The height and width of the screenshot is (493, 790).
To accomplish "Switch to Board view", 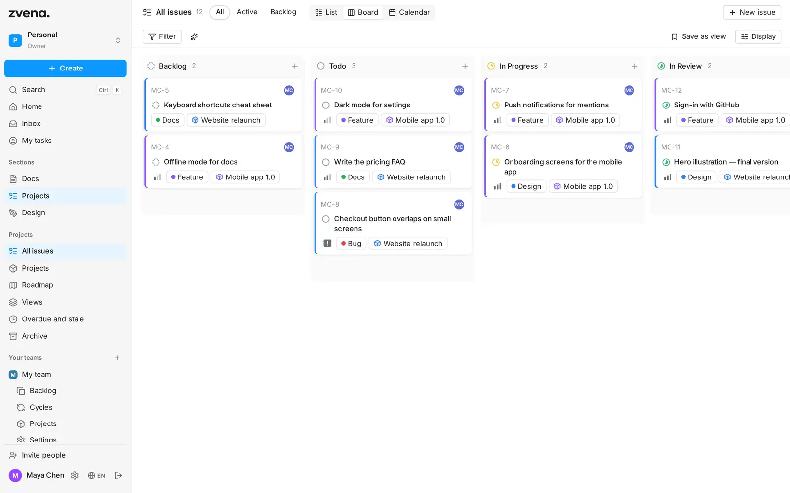I will 363,12.
